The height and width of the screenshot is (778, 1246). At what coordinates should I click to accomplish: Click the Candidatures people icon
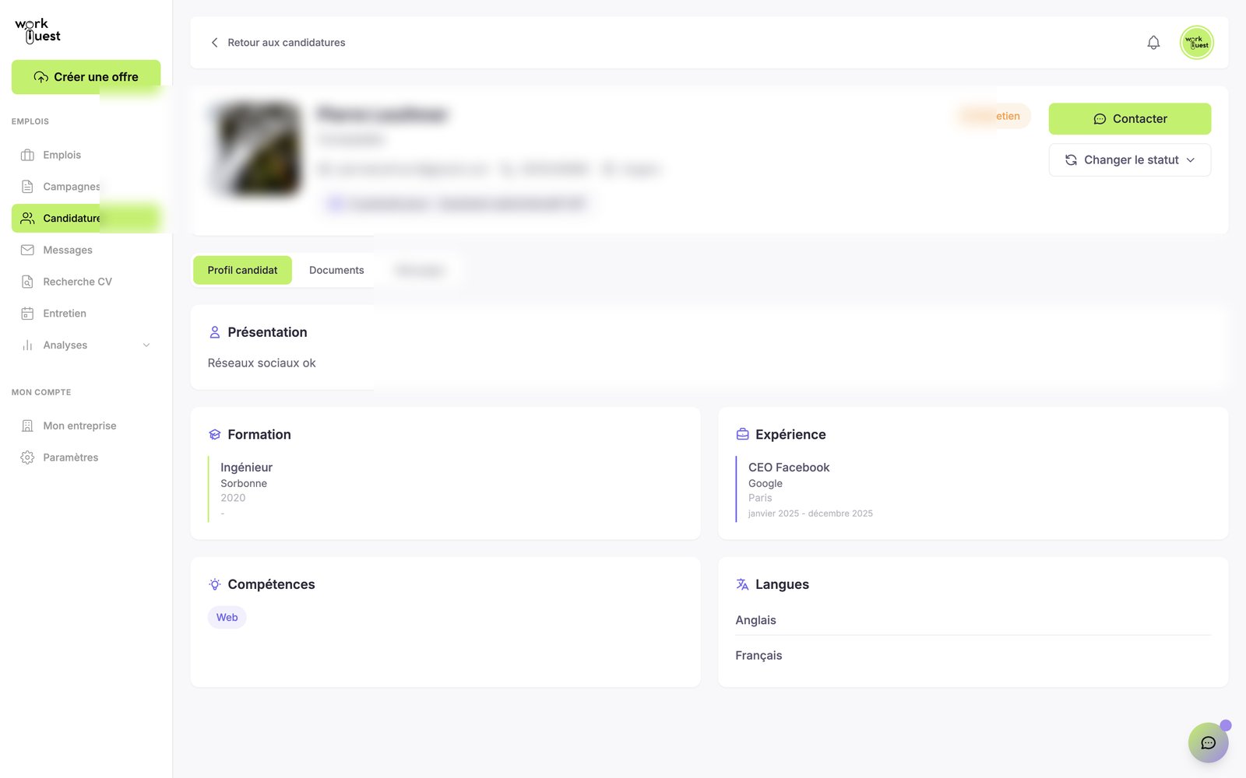tap(27, 219)
